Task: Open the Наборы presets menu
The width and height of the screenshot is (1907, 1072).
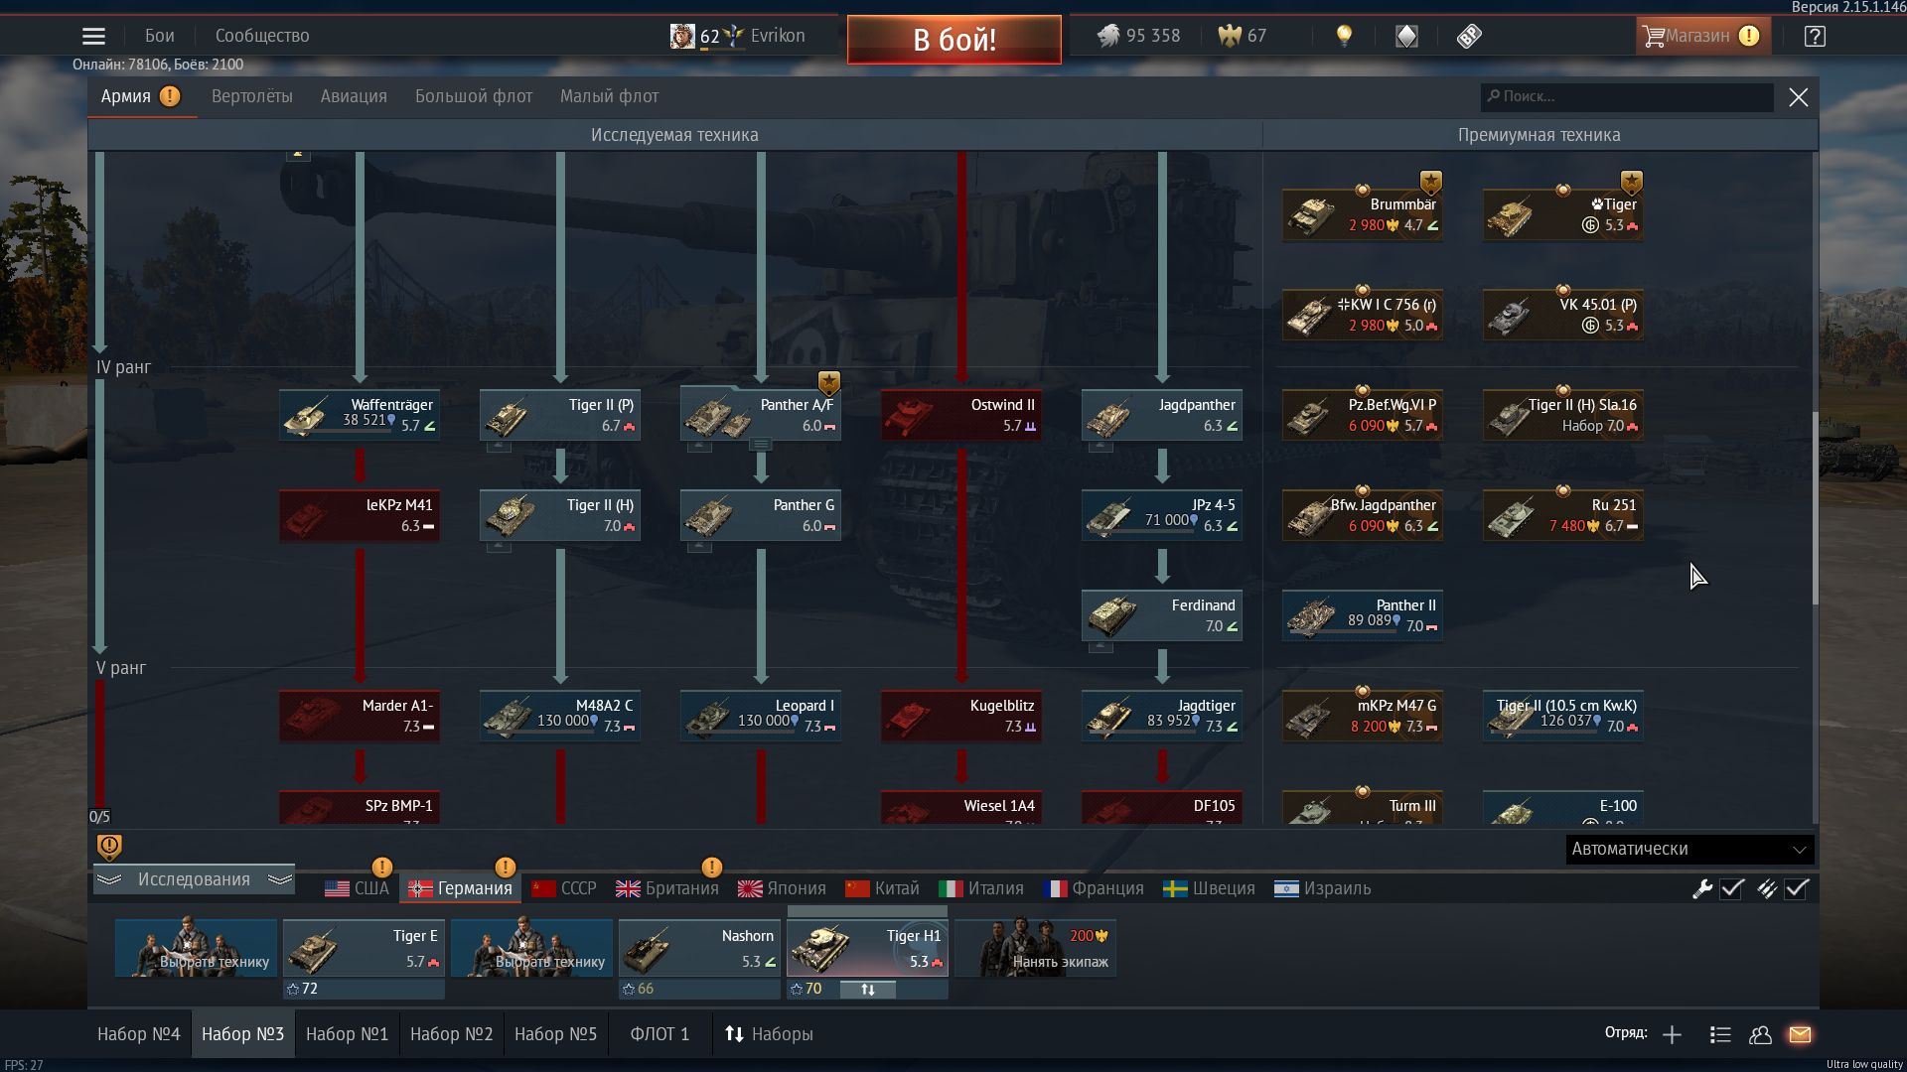Action: [x=769, y=1034]
